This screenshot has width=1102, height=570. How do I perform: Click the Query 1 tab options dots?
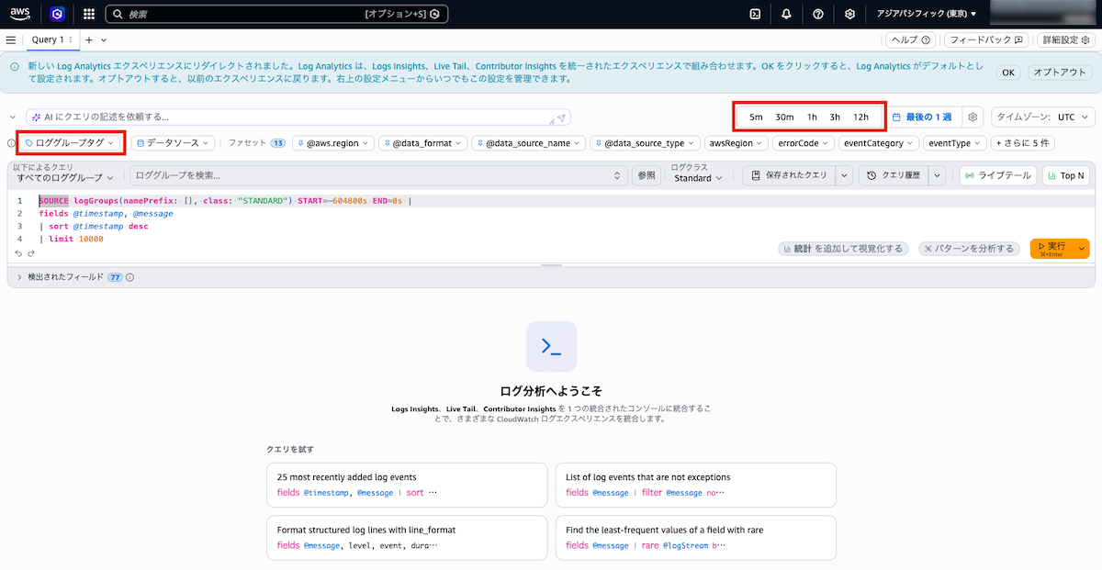point(71,40)
